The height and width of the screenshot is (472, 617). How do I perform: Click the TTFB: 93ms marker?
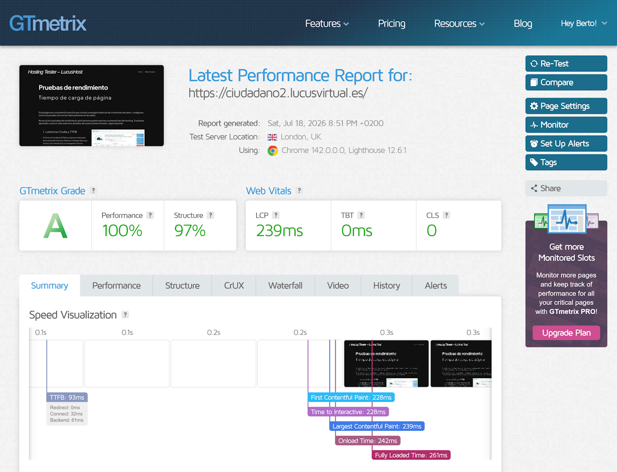pos(67,397)
